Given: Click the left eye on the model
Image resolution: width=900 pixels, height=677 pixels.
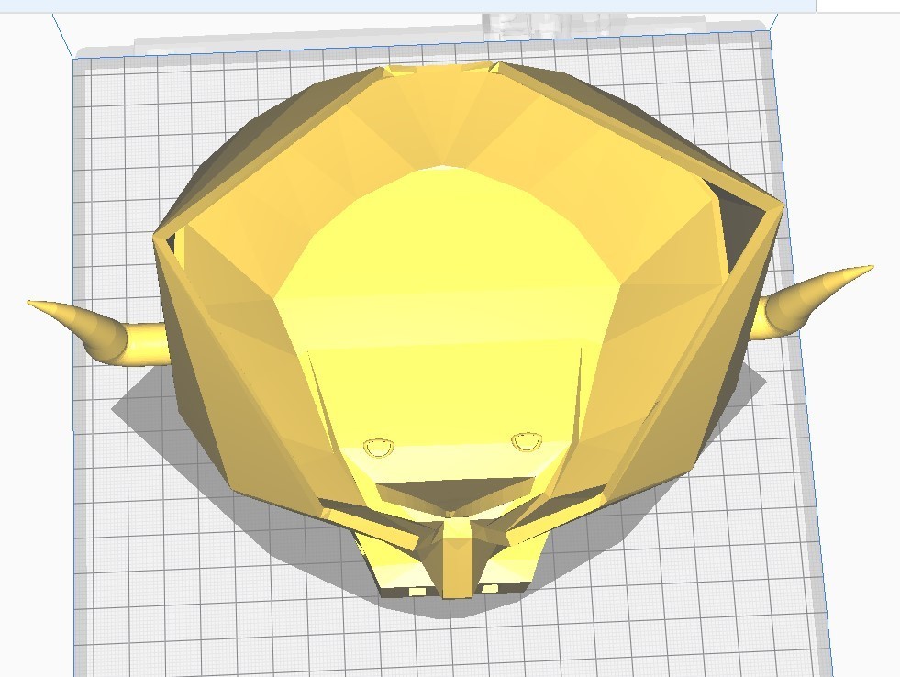Looking at the screenshot, I should [x=380, y=448].
